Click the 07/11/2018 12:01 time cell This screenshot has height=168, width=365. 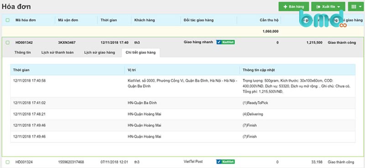(115, 162)
